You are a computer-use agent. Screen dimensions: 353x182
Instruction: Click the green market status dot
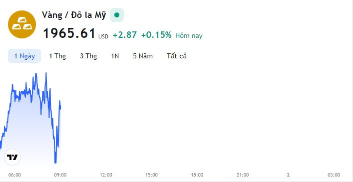117,15
